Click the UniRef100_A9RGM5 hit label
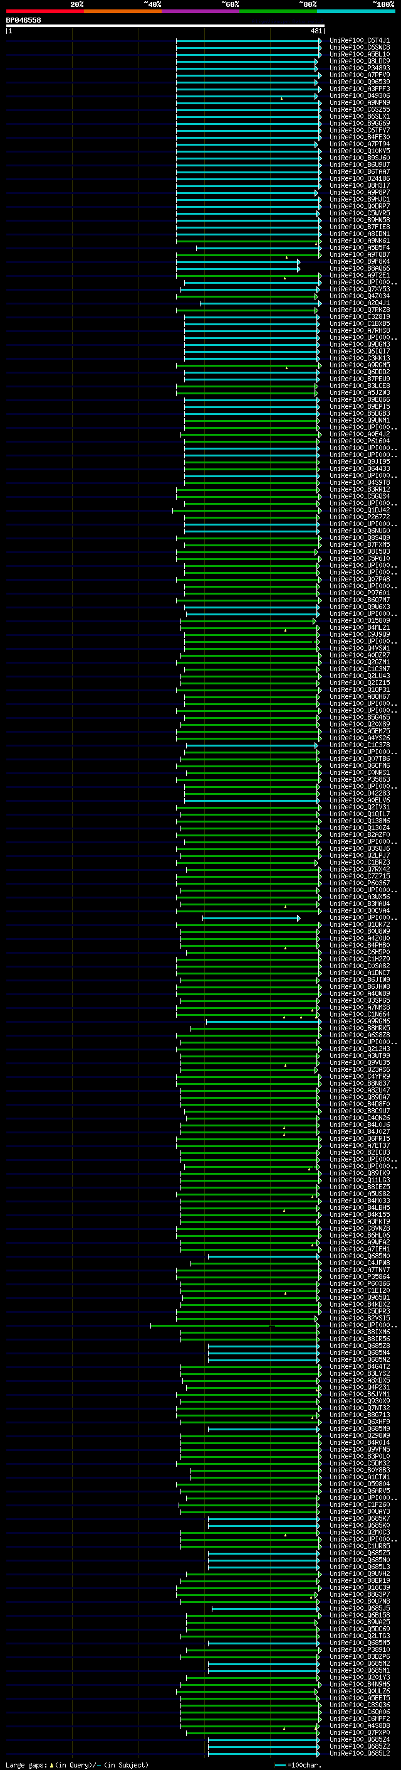The height and width of the screenshot is (1770, 401). pyautogui.click(x=359, y=365)
